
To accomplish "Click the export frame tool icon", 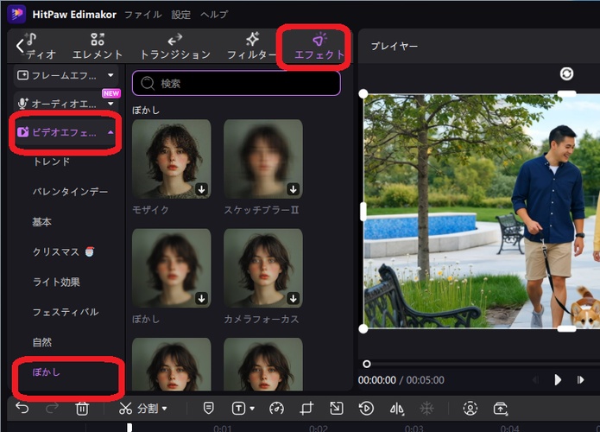I will (x=501, y=409).
